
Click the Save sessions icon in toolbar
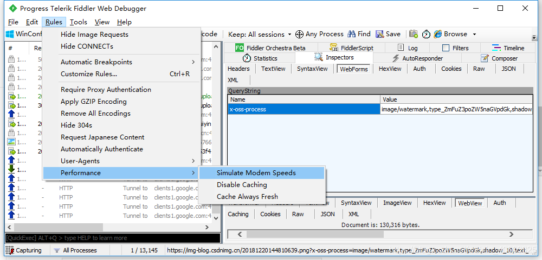point(380,34)
